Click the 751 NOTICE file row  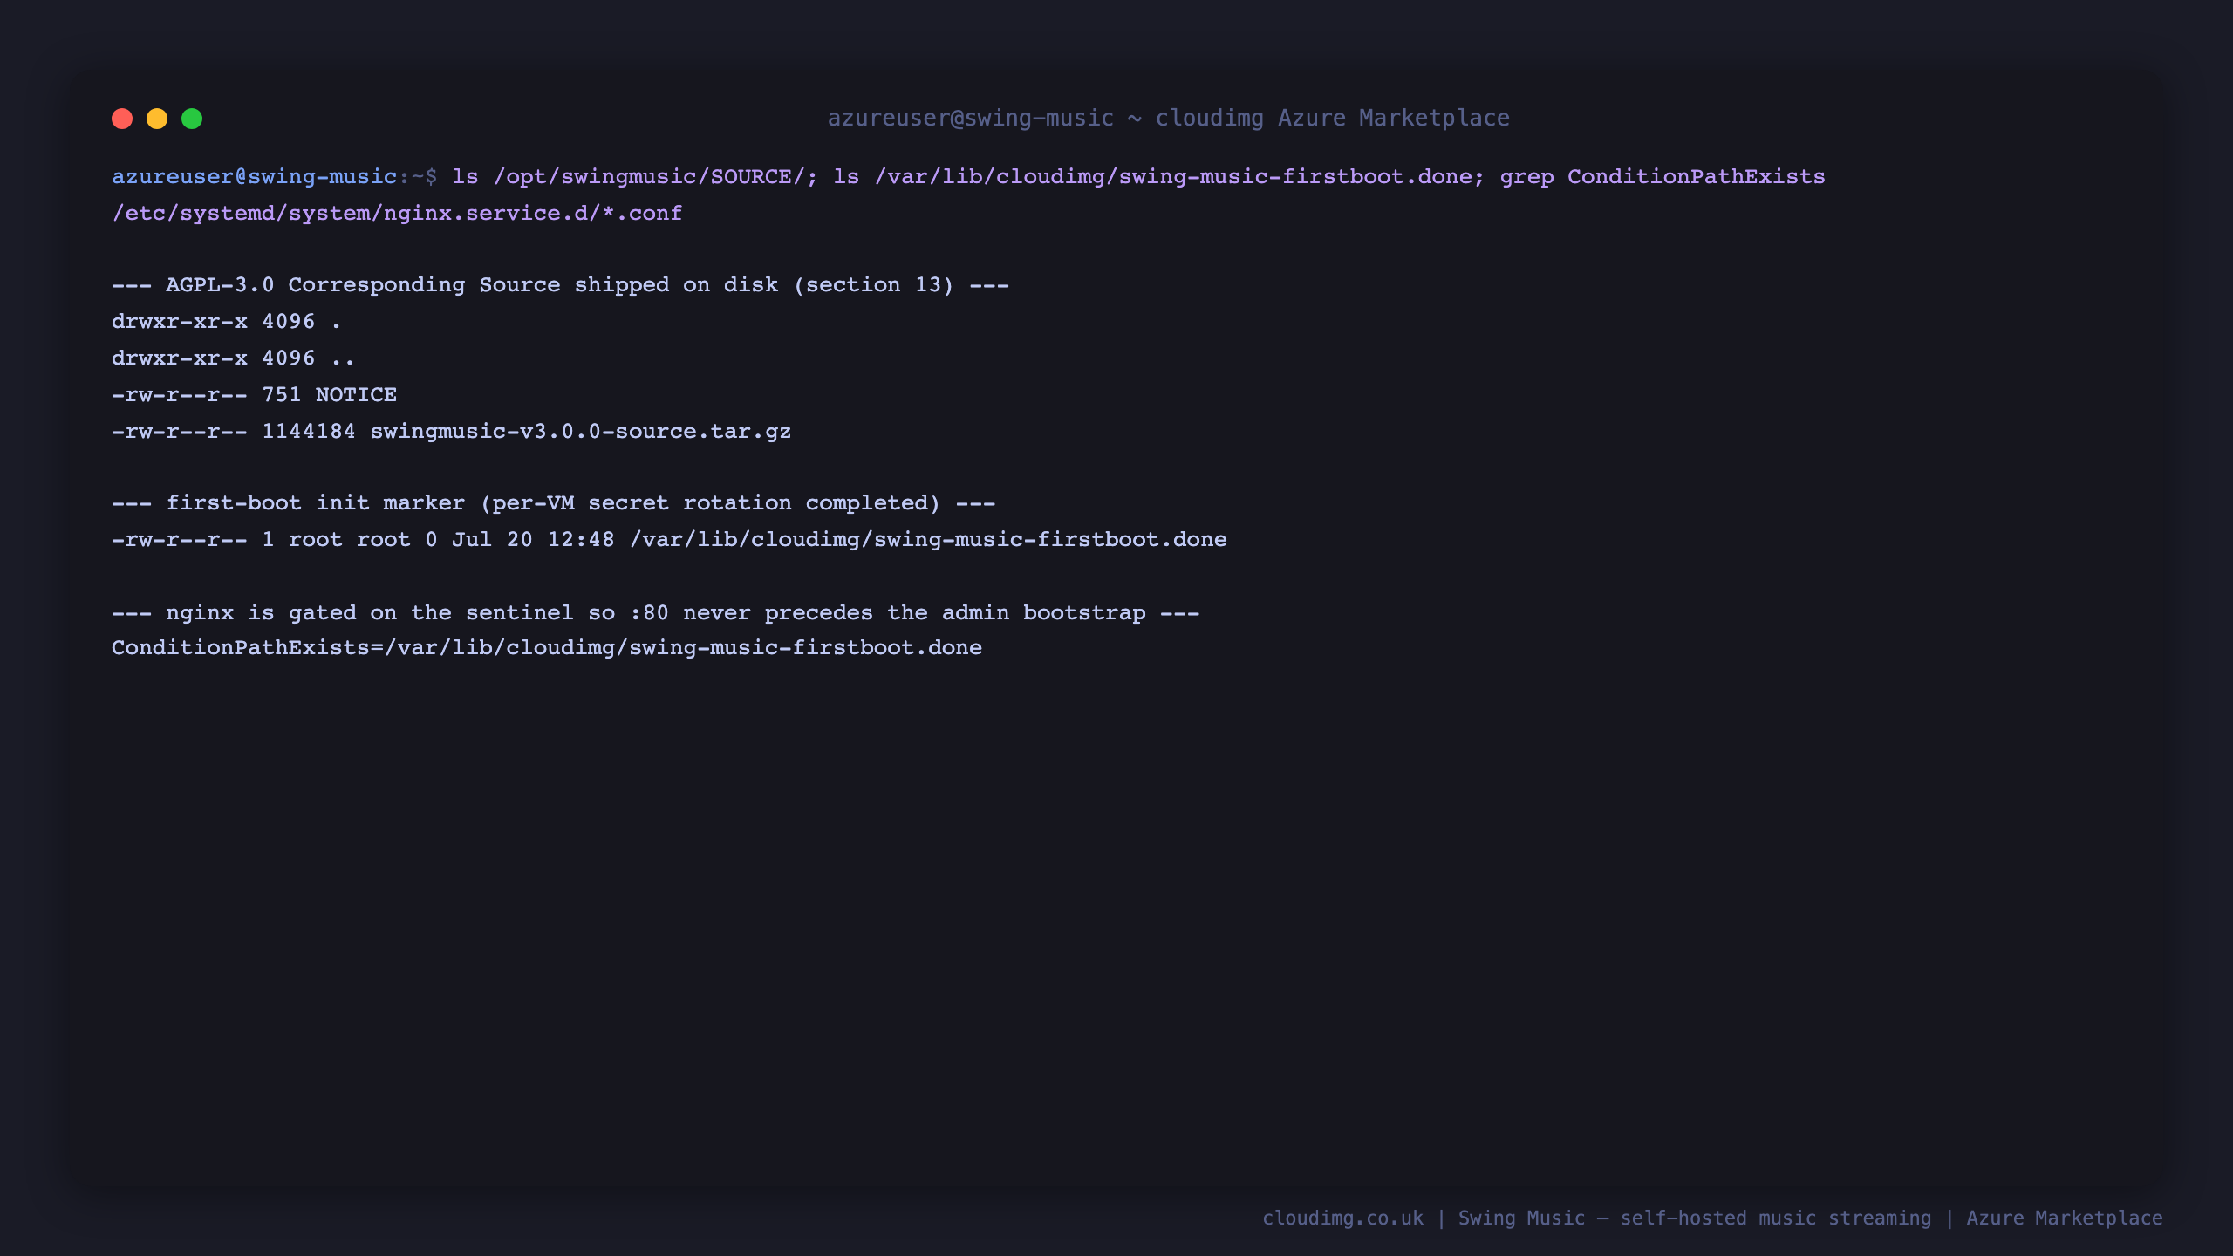[x=254, y=395]
